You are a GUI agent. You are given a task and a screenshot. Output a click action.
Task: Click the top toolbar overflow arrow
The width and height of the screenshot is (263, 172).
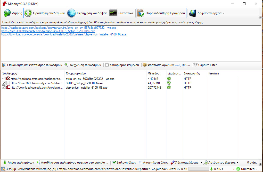[260, 17]
